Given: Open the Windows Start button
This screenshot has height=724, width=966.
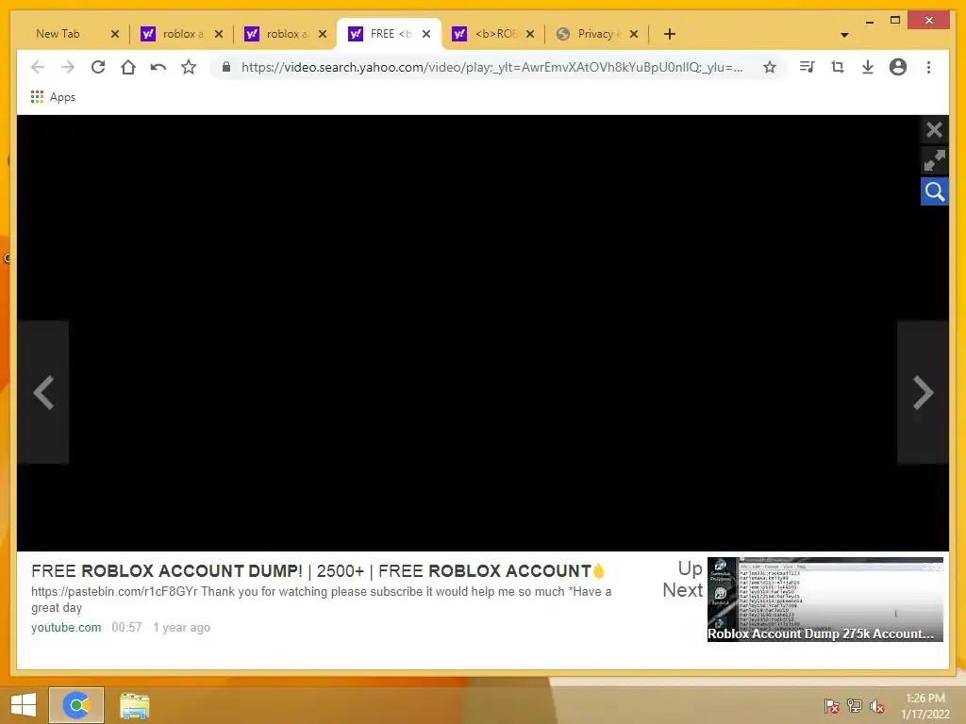Looking at the screenshot, I should tap(24, 705).
